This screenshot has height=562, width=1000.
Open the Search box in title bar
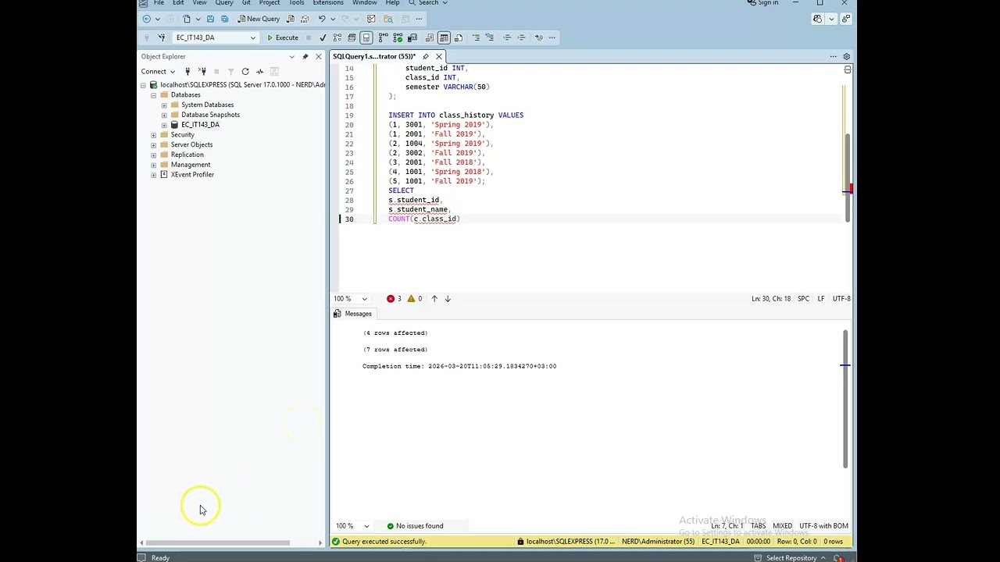click(x=428, y=3)
